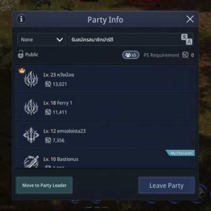Click Bastionus class emblem icon
Screen dimensions: 211x211
coord(31,161)
